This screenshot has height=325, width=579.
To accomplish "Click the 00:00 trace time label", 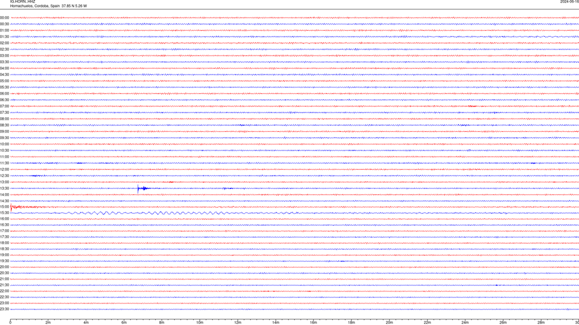I will (x=4, y=17).
